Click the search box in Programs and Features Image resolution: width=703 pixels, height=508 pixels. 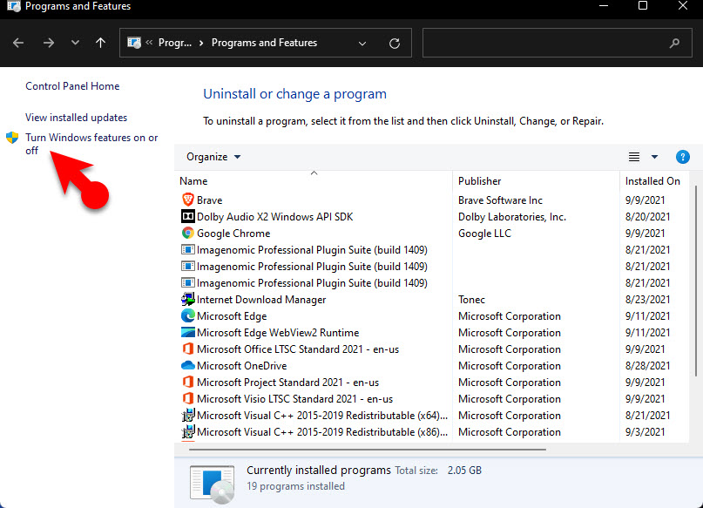coord(558,43)
